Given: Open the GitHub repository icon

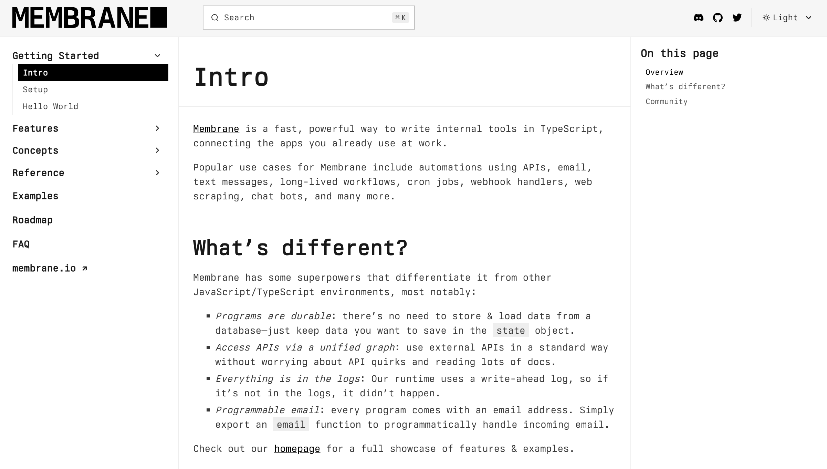Looking at the screenshot, I should 718,17.
